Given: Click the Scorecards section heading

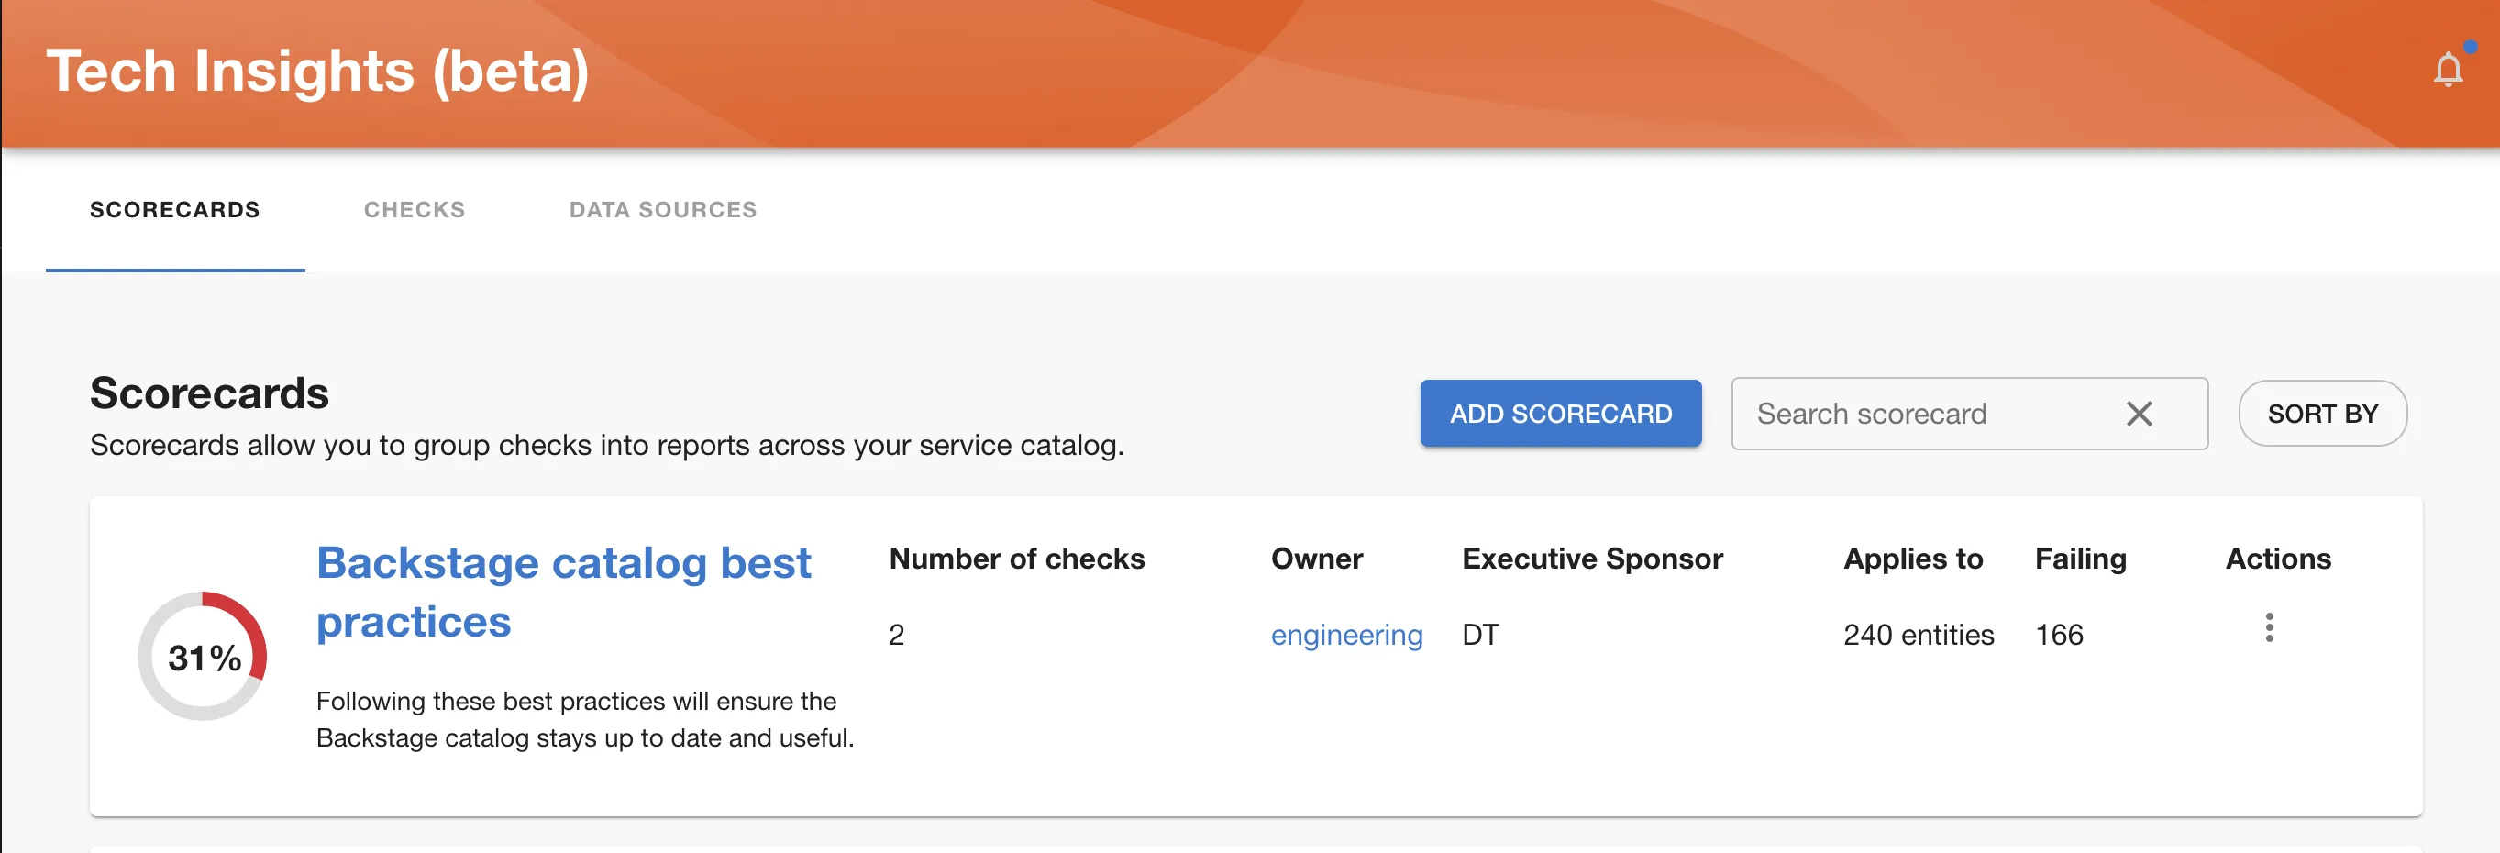Looking at the screenshot, I should [210, 393].
